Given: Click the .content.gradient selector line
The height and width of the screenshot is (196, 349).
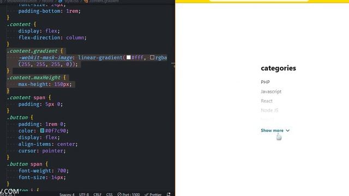Looking at the screenshot, I should coord(35,51).
